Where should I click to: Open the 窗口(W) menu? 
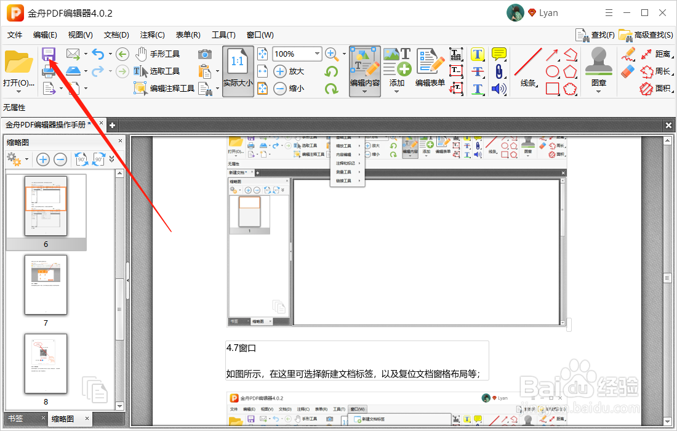click(260, 35)
